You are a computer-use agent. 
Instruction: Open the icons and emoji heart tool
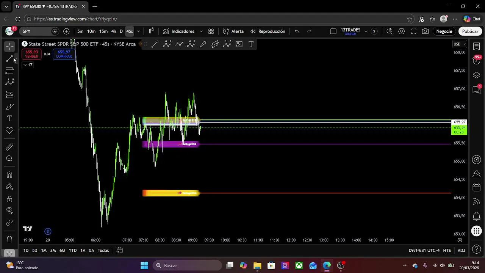coord(9,131)
